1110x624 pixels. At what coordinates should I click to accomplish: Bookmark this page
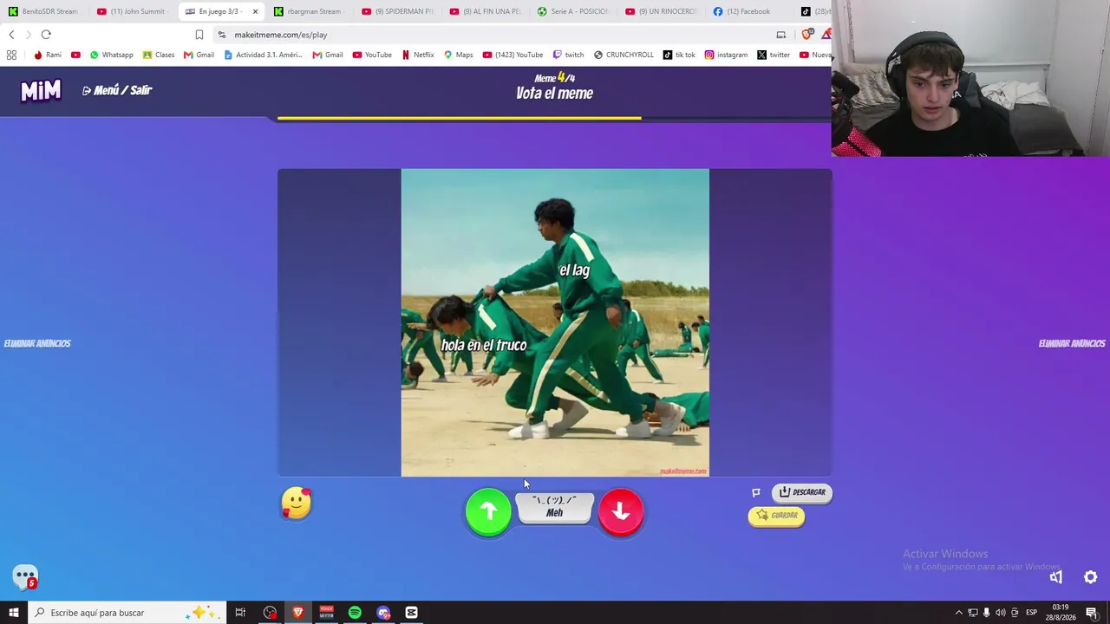point(199,35)
